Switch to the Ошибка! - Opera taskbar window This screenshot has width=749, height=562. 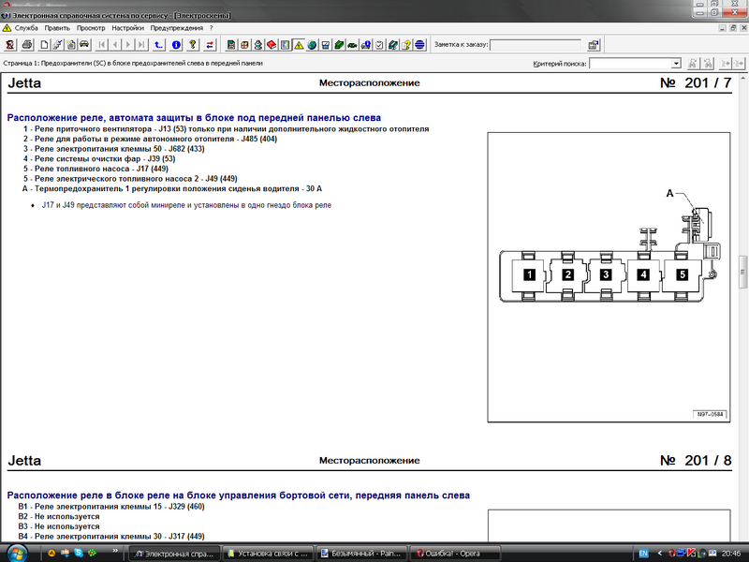(454, 554)
